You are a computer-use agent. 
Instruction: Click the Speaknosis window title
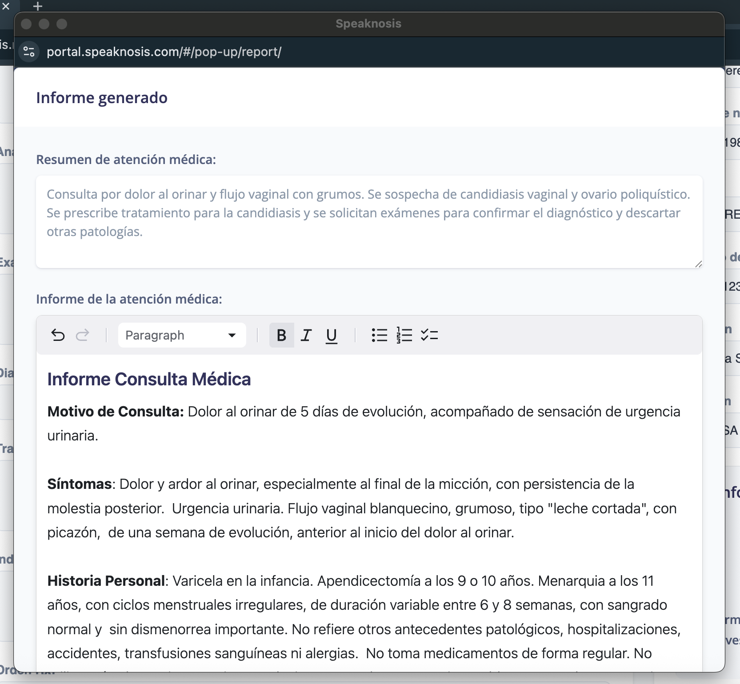point(368,24)
